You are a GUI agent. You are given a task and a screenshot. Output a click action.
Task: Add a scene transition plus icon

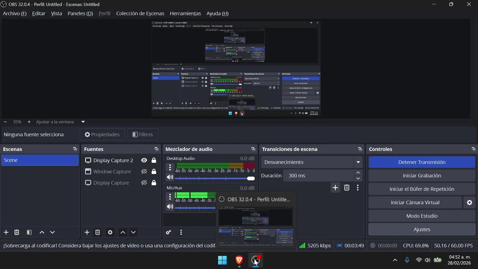335,188
